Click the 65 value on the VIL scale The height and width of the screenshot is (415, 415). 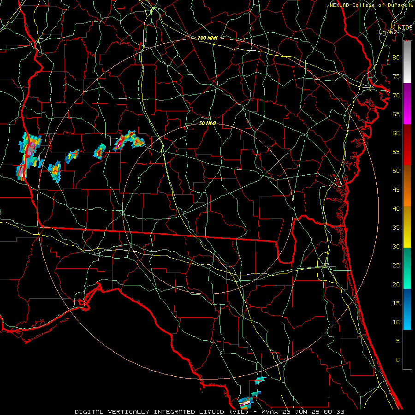[x=396, y=114]
